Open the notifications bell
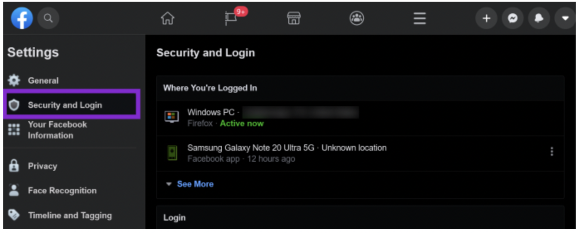 point(539,19)
